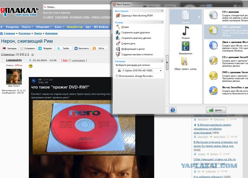Open the Лента dropdown menu
This screenshot has height=178, width=248.
coord(27,27)
